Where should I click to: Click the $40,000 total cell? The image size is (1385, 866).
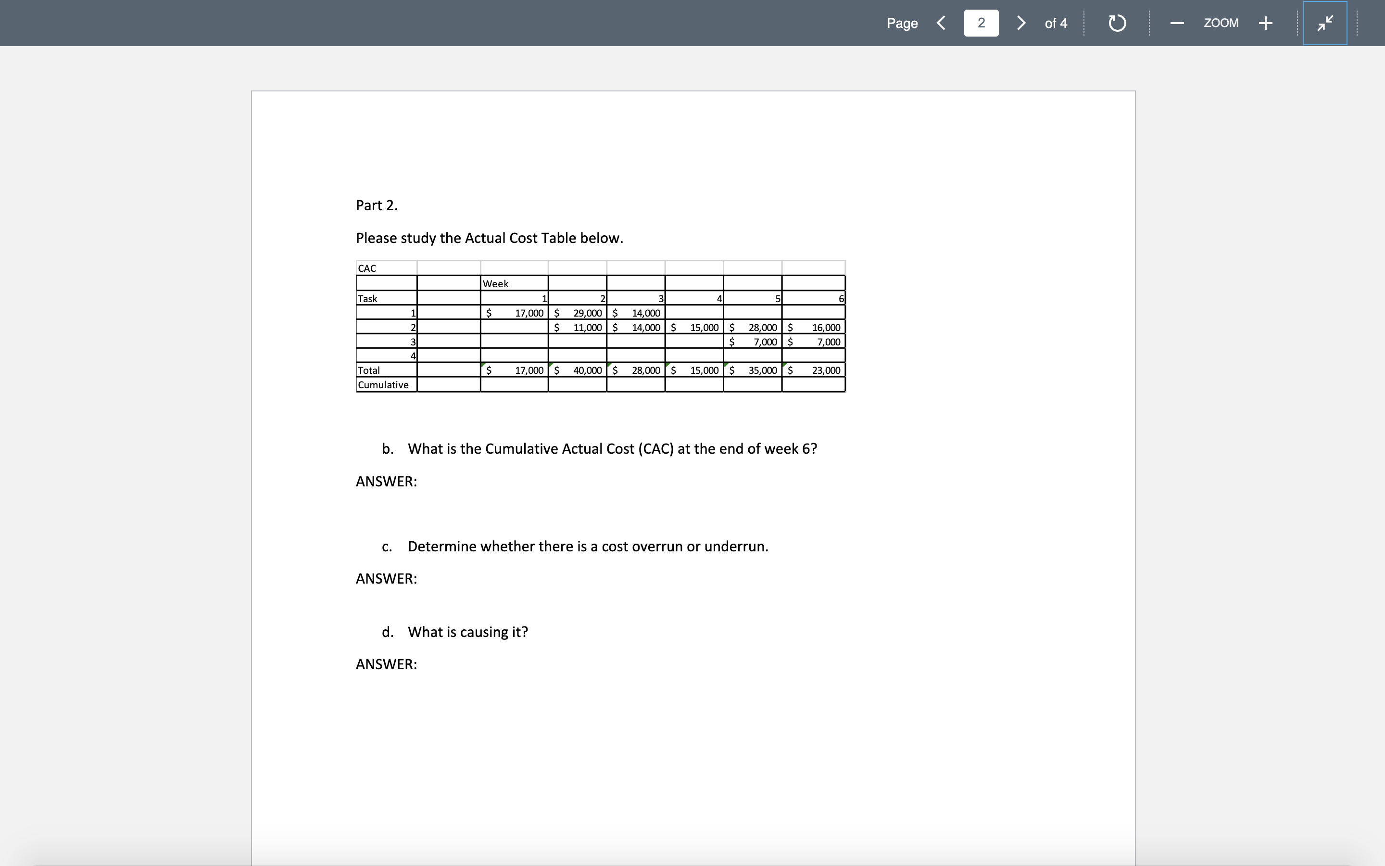pyautogui.click(x=587, y=370)
